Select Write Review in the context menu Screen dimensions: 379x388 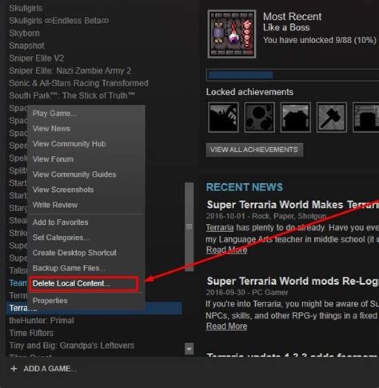[x=55, y=205]
